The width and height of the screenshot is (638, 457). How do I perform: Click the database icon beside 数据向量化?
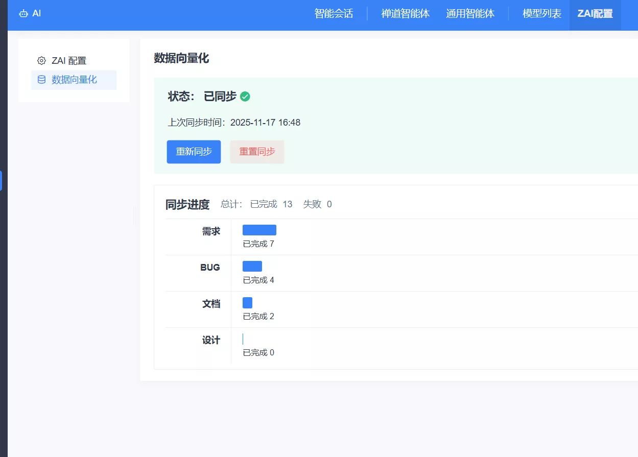(41, 80)
